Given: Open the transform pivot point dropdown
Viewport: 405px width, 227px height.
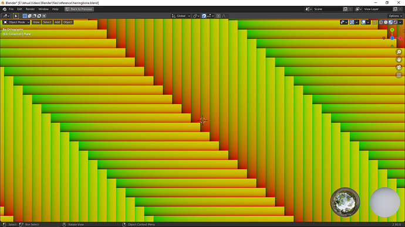Looking at the screenshot, I should click(196, 16).
